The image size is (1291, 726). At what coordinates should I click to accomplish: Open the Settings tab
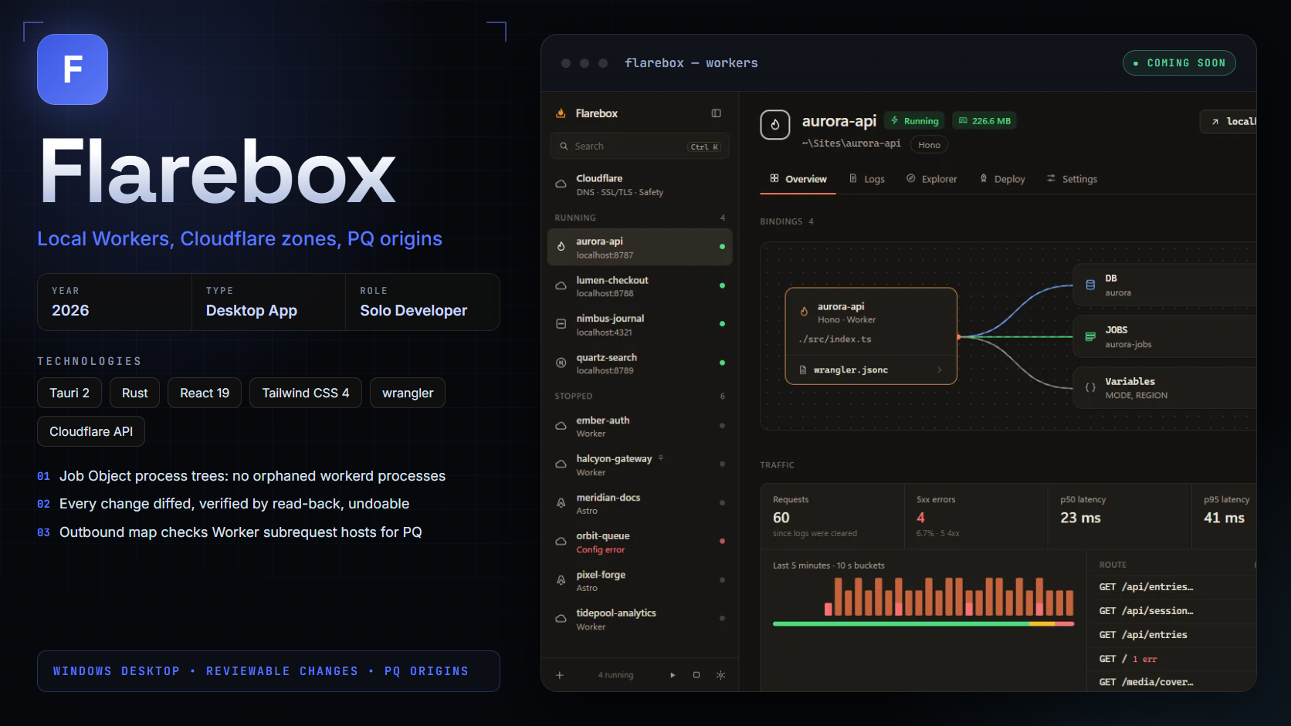[1072, 179]
